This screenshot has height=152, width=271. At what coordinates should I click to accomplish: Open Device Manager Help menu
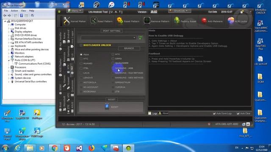pyautogui.click(x=31, y=11)
